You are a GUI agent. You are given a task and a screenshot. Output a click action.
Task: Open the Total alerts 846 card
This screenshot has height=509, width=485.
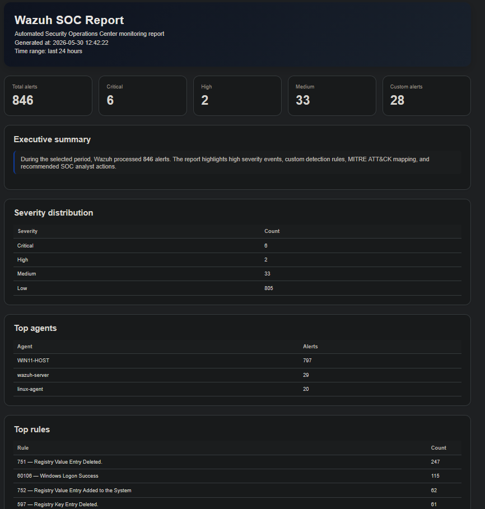(x=48, y=96)
